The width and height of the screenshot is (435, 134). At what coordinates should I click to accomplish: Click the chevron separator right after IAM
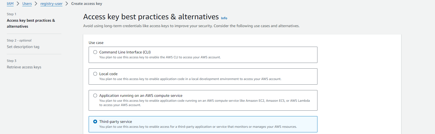(x=18, y=4)
